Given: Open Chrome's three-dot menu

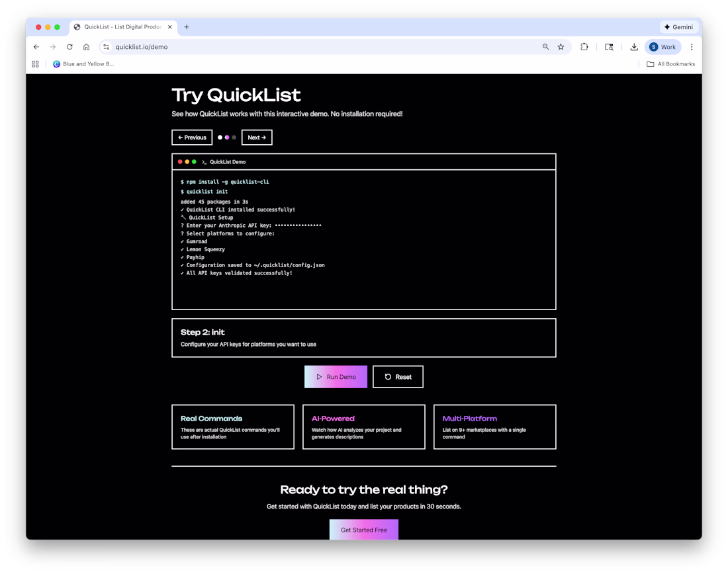Looking at the screenshot, I should tap(692, 47).
